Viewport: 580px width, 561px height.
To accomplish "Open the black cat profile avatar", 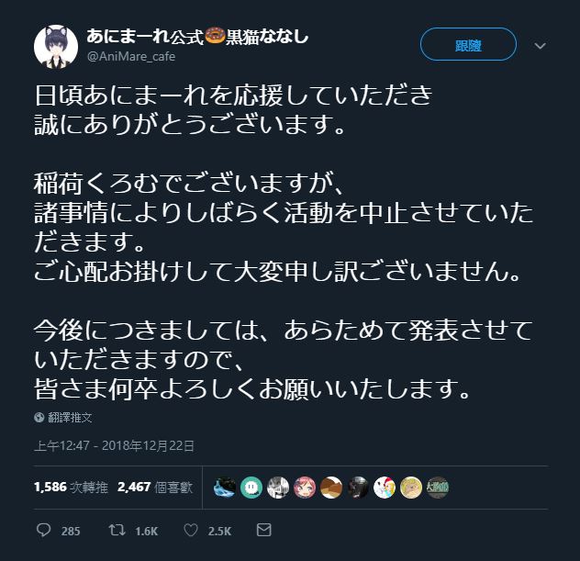I will coord(56,47).
